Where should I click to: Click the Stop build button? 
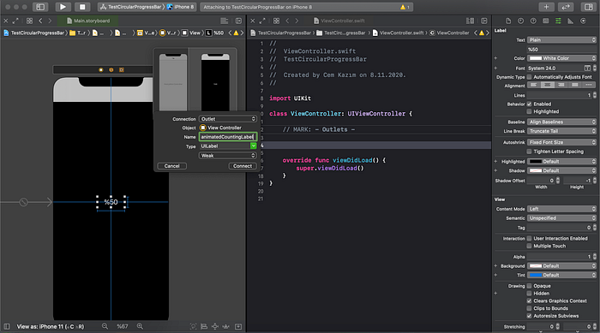pyautogui.click(x=82, y=7)
